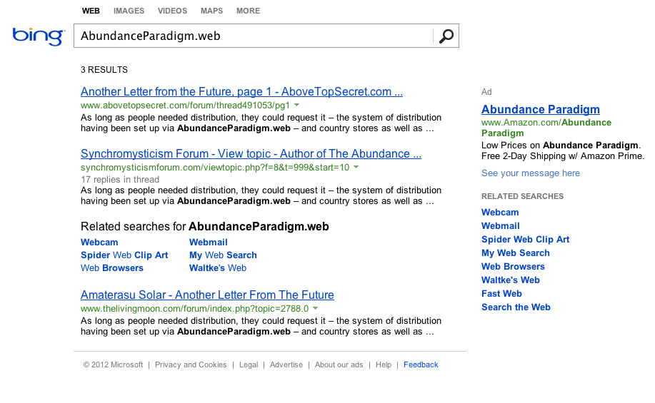Open Another Letter from the Future result
The height and width of the screenshot is (403, 655).
[241, 92]
